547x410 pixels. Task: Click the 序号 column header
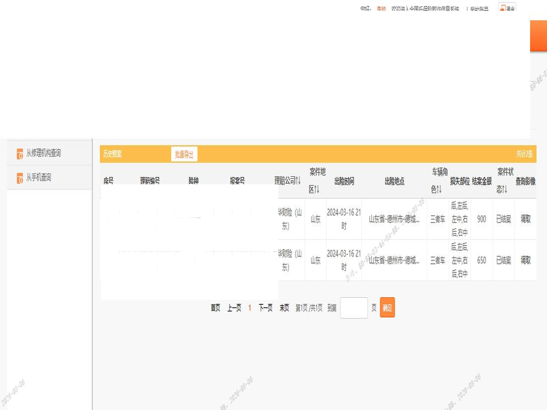(x=109, y=180)
